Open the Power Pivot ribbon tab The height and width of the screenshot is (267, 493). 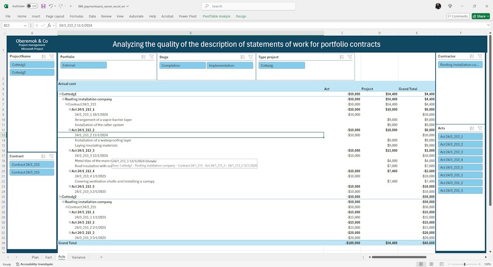point(188,16)
